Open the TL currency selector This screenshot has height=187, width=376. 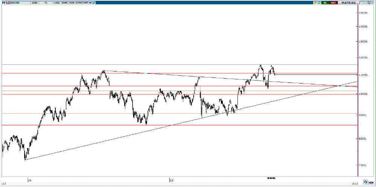tap(46, 3)
